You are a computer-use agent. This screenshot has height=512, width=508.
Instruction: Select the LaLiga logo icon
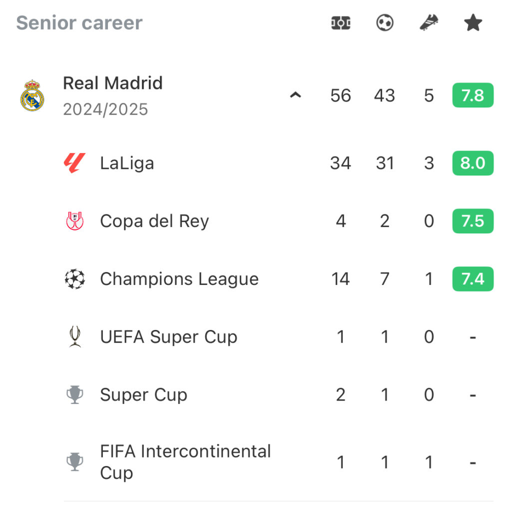click(75, 163)
